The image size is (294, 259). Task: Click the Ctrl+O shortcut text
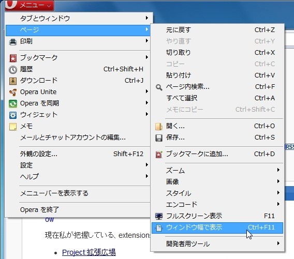pos(264,126)
